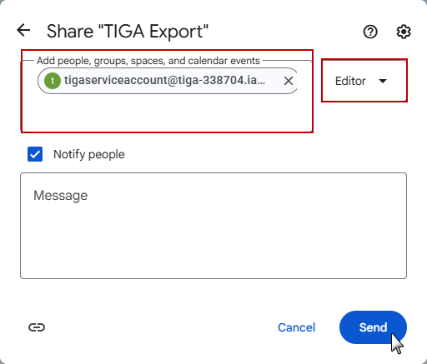This screenshot has width=427, height=364.
Task: Open sharing settings gear icon
Action: coord(404,32)
